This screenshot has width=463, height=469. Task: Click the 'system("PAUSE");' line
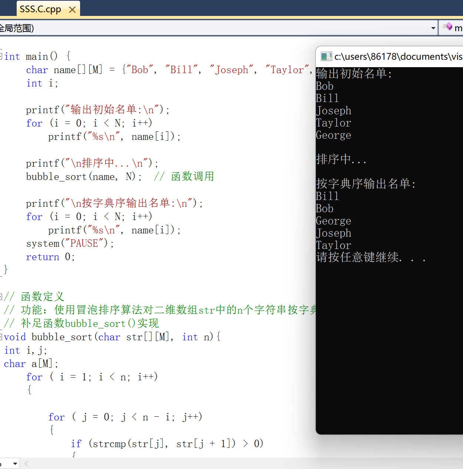point(70,243)
